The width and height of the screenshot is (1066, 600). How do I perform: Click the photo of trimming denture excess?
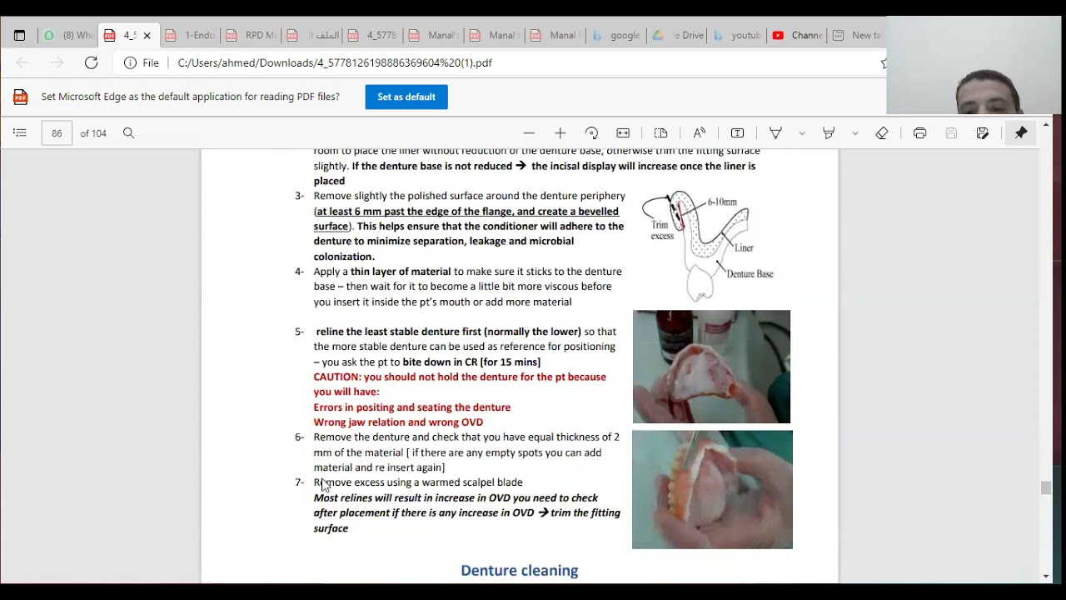coord(712,490)
